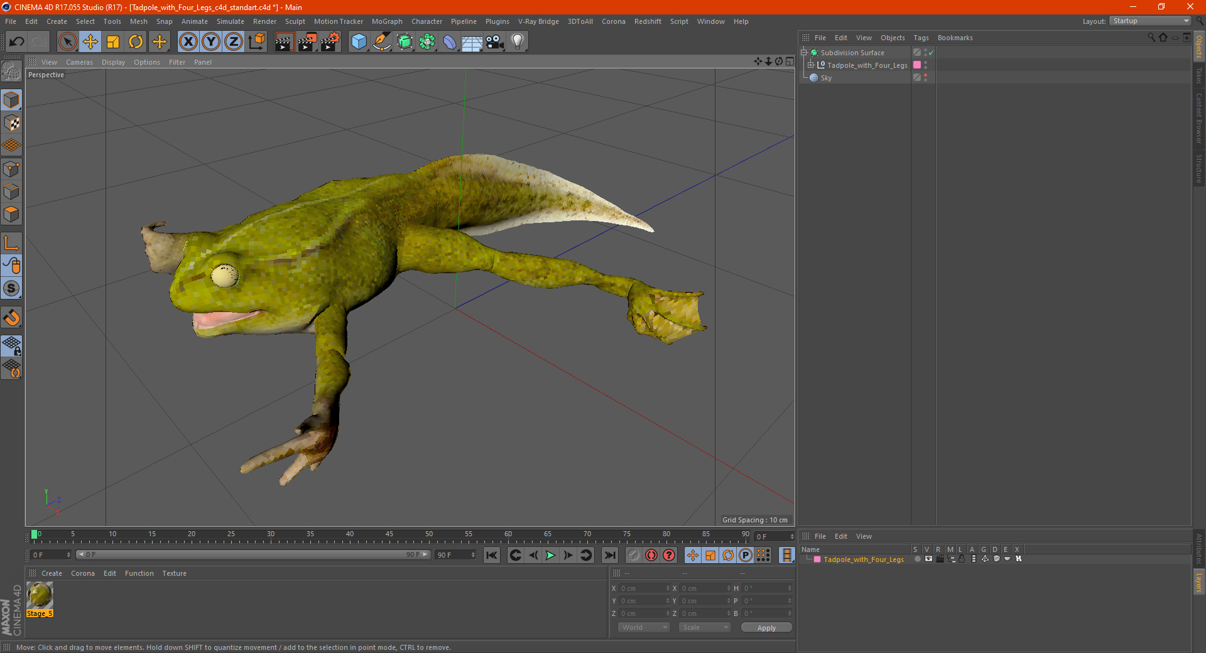The image size is (1206, 653).
Task: Switch to Edges mode
Action: pos(11,192)
